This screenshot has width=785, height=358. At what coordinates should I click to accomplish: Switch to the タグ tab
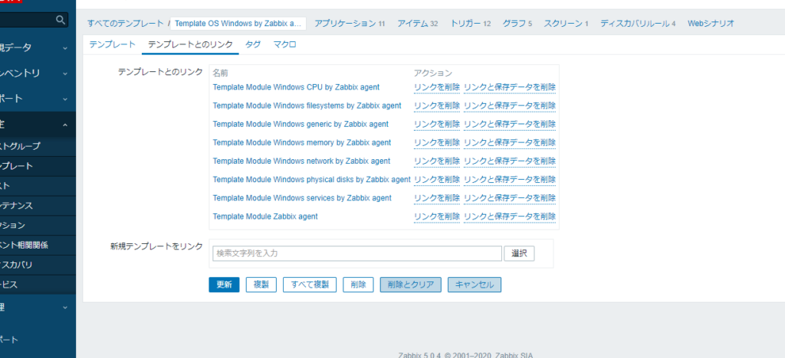click(x=252, y=45)
